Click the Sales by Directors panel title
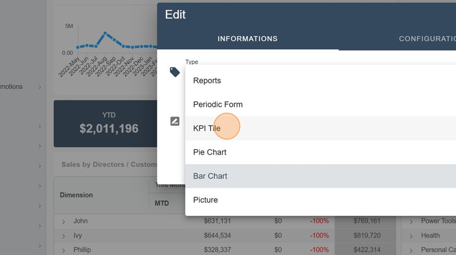456x255 pixels. click(x=108, y=164)
